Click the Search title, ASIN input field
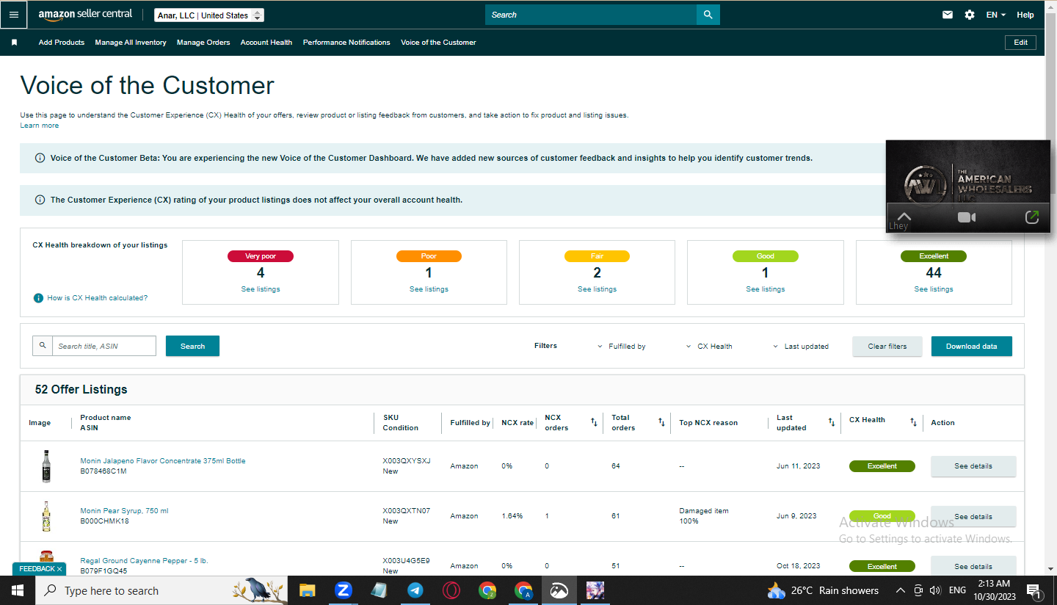 pos(104,346)
